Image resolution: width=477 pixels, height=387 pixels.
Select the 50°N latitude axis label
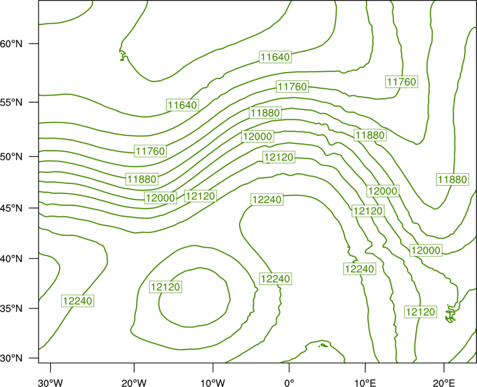pos(11,157)
